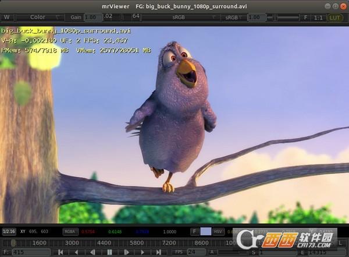Click the sampled pixel color swatch
This screenshot has width=349, height=257.
pyautogui.click(x=206, y=231)
